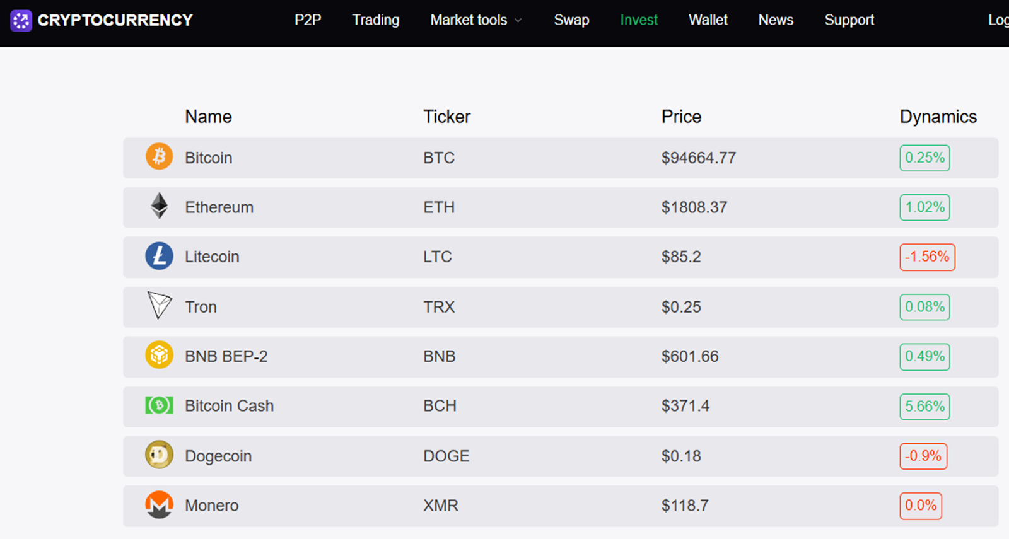This screenshot has height=539, width=1009.
Task: Expand the Market tools dropdown chevron
Action: (x=518, y=20)
